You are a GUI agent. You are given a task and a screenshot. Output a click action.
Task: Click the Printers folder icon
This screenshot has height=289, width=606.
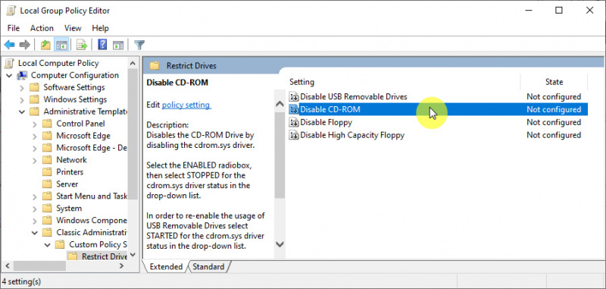click(x=47, y=171)
